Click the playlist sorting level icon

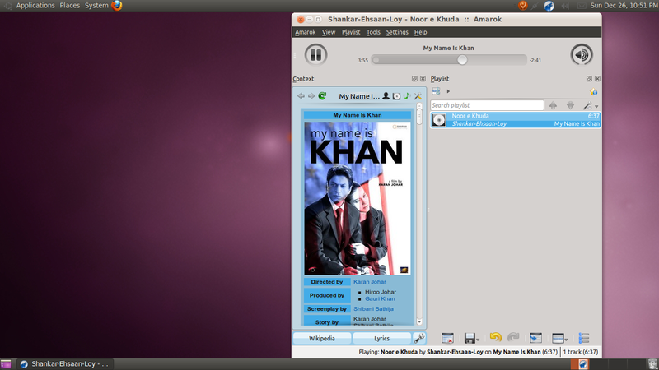(437, 91)
